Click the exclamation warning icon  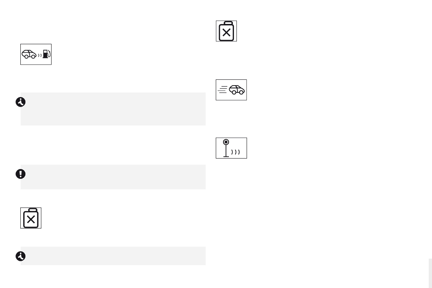[x=20, y=174]
